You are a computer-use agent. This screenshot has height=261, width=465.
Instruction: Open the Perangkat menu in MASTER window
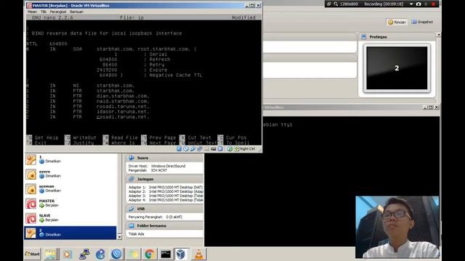[58, 12]
